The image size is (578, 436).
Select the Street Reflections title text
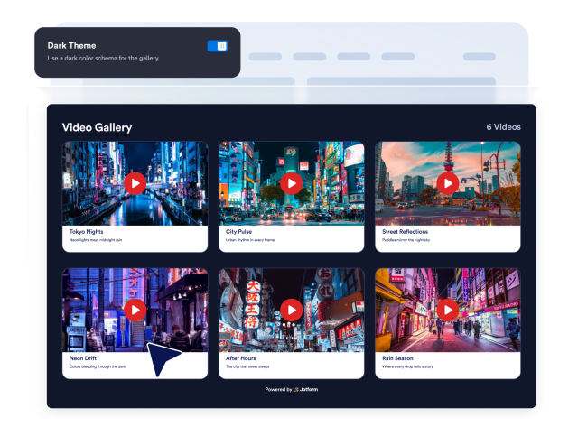point(405,231)
